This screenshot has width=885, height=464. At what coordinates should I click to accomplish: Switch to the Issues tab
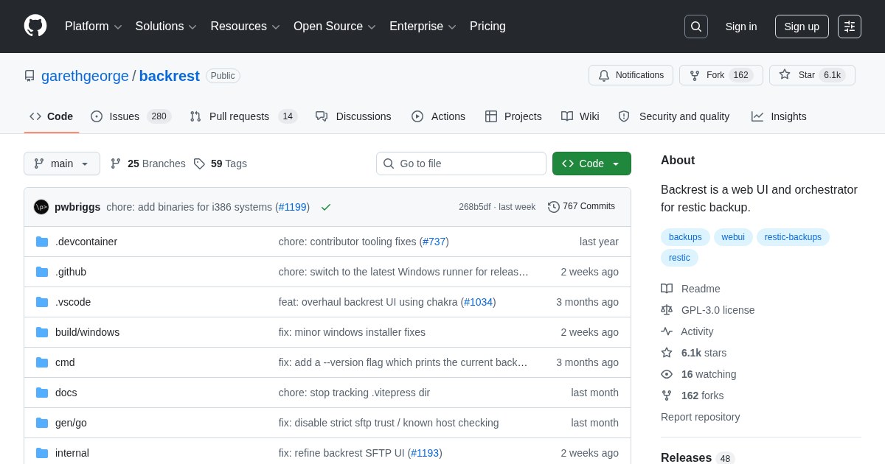[131, 116]
